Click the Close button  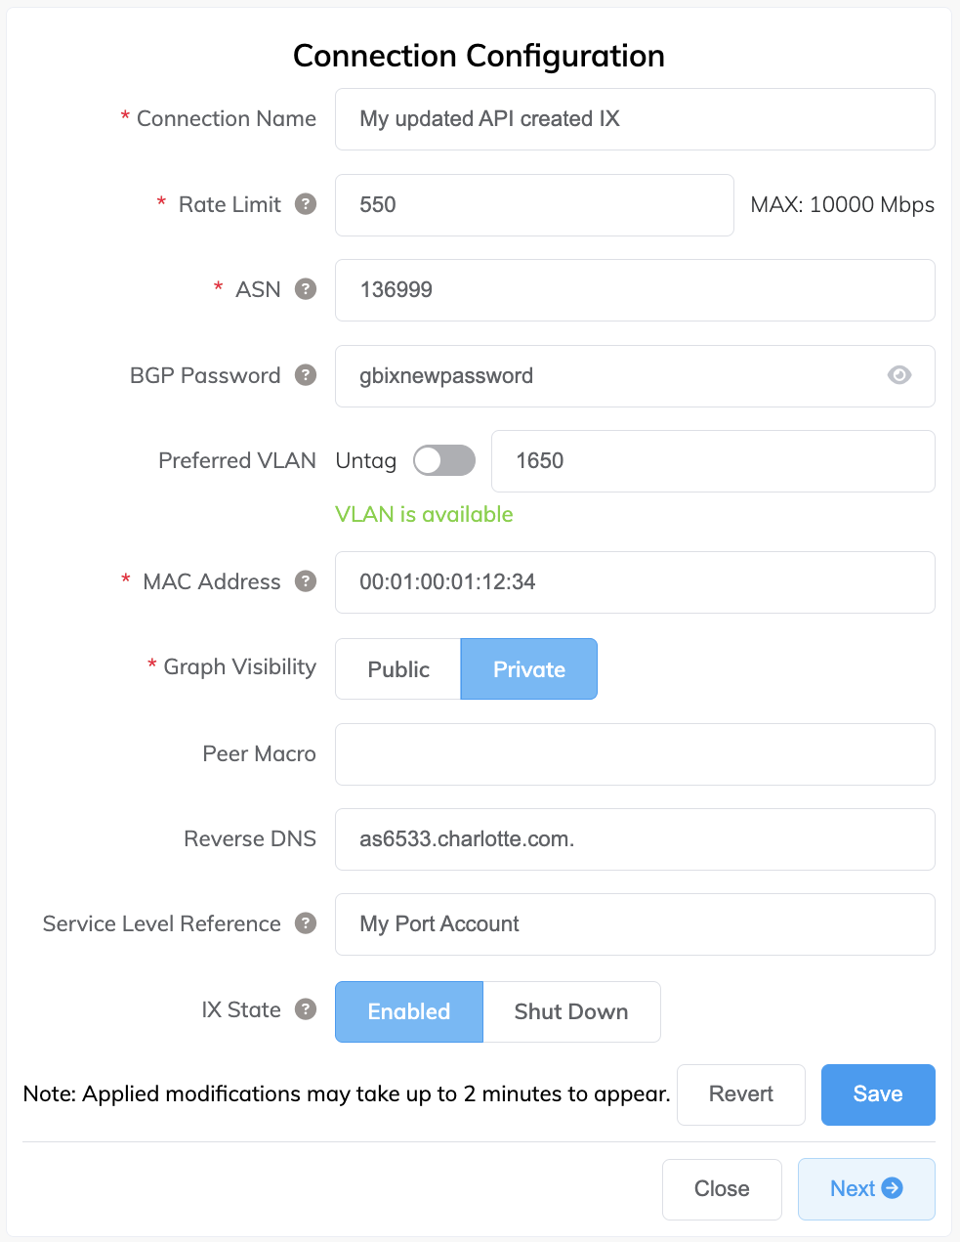[722, 1189]
